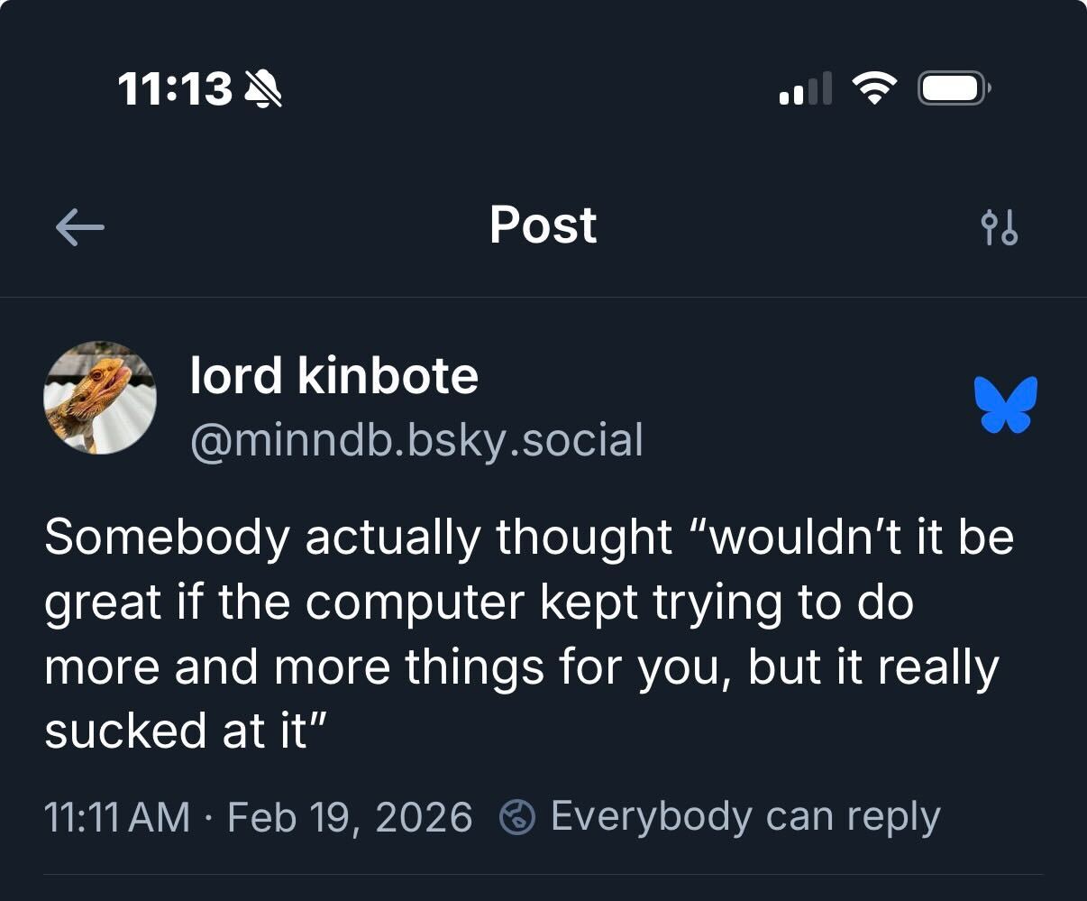The height and width of the screenshot is (901, 1087).
Task: Tap the 11:13 status bar clock
Action: [175, 89]
